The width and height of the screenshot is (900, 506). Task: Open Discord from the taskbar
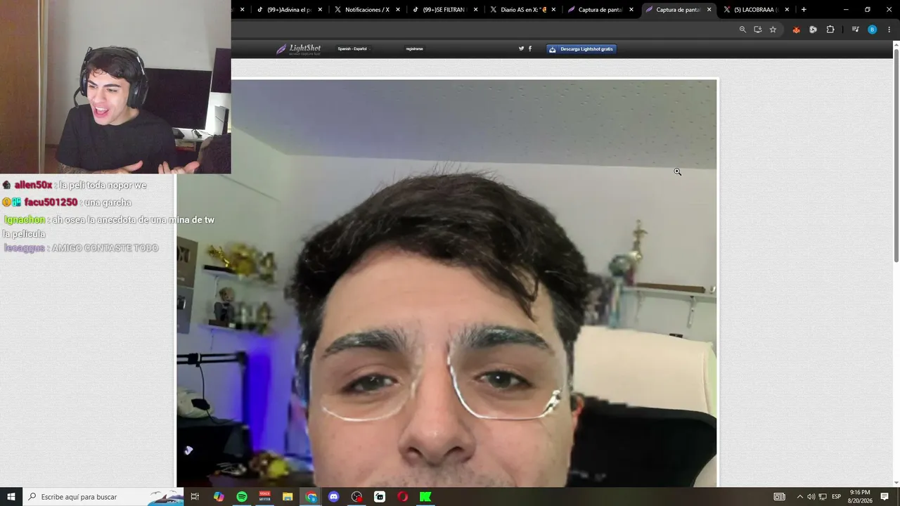click(x=334, y=497)
